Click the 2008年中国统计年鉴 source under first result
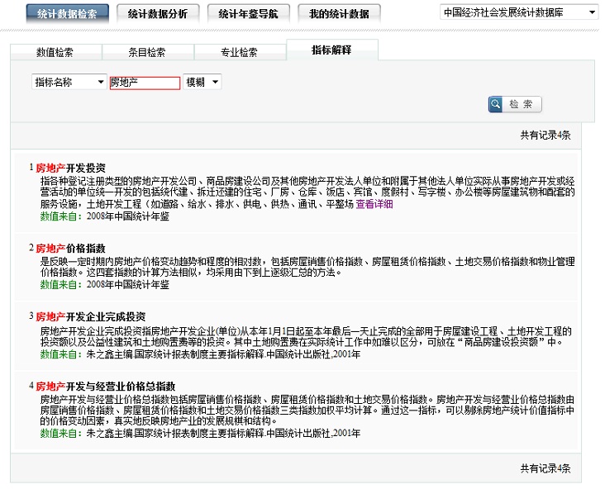The image size is (605, 489). click(127, 216)
